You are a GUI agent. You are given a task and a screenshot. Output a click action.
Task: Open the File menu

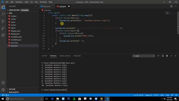click(x=7, y=2)
